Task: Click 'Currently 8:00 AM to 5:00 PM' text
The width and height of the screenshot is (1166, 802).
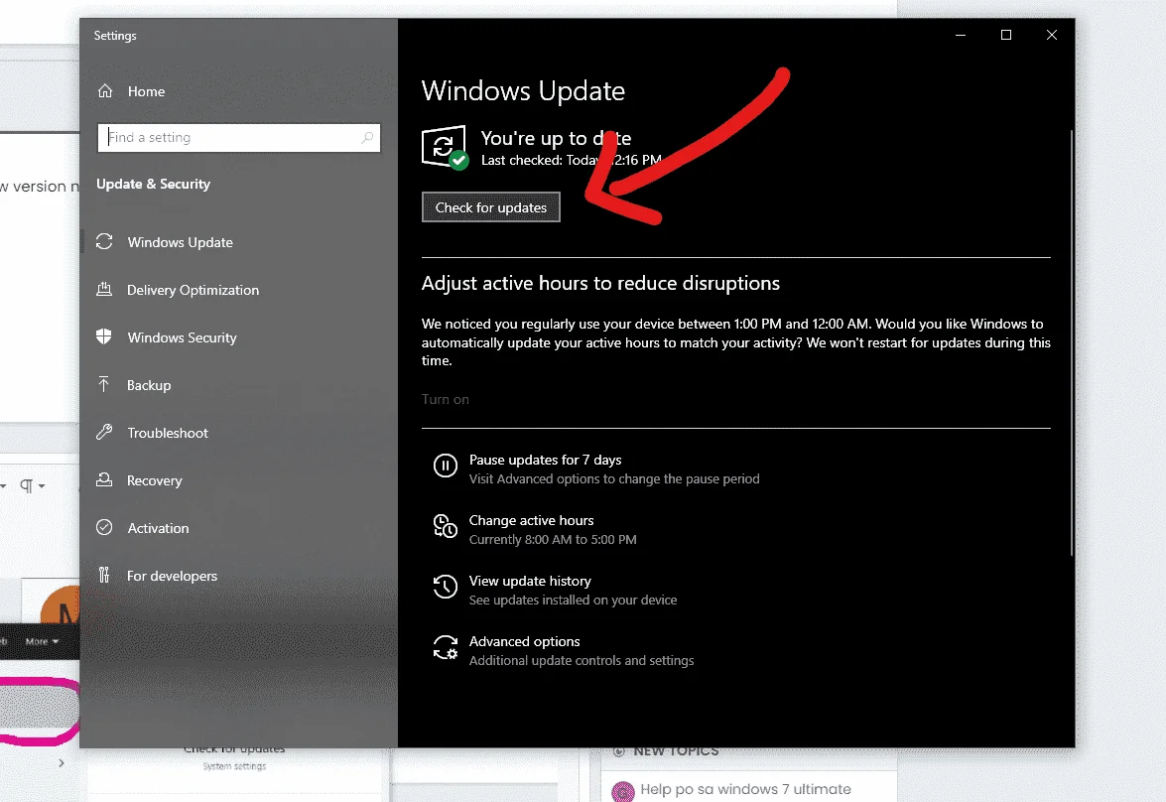Action: pos(553,539)
